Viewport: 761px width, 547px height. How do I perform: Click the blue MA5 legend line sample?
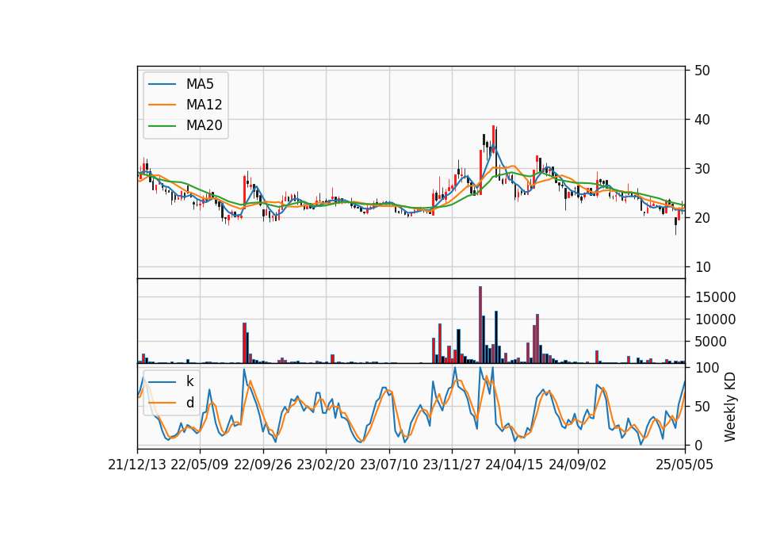pos(162,85)
